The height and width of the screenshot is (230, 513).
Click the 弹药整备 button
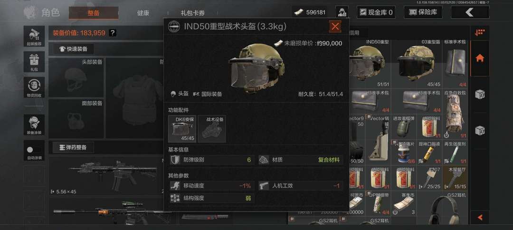[x=73, y=148]
